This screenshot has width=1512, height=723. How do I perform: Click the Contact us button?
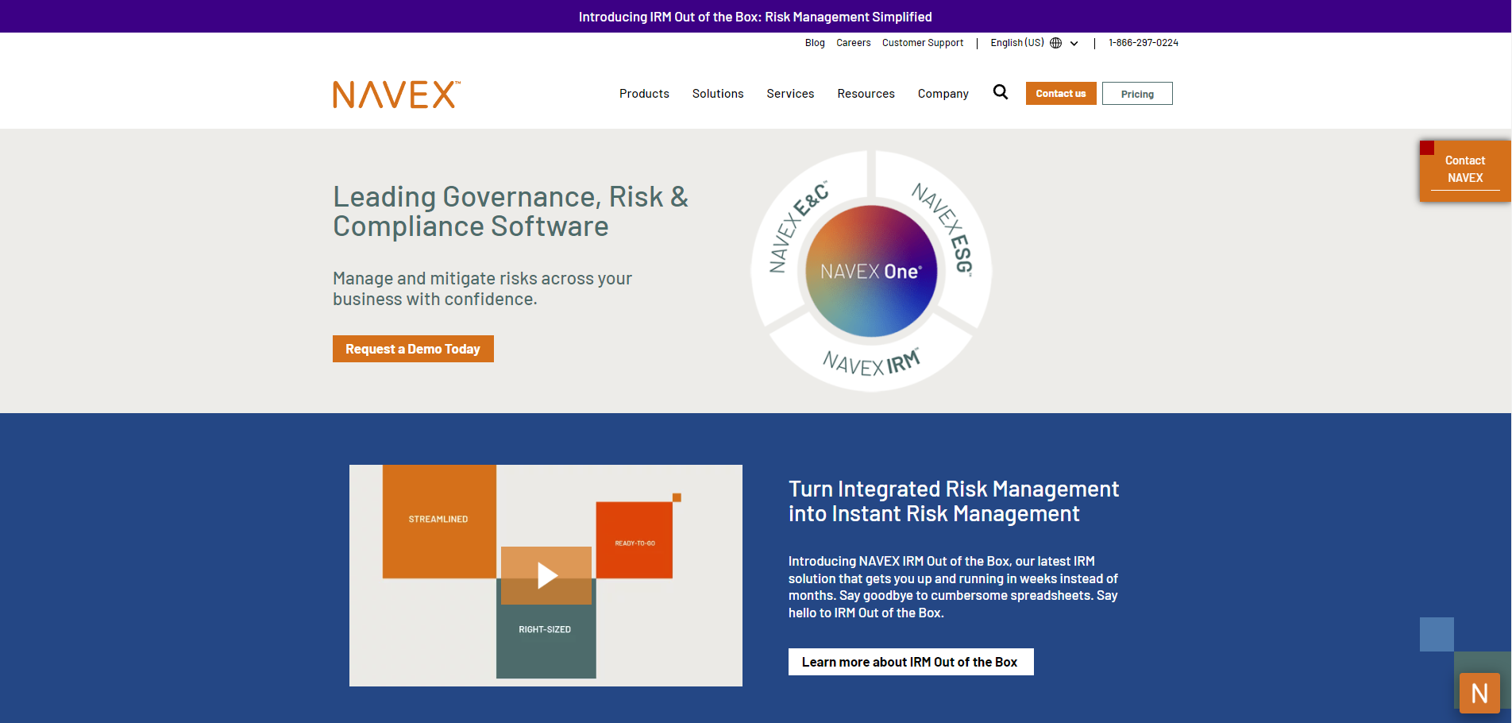tap(1060, 93)
